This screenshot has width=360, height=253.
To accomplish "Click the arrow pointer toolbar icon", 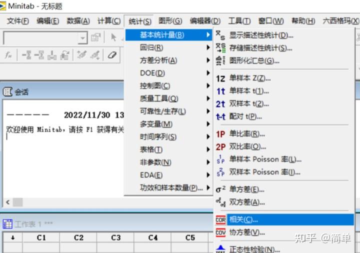I will (113, 37).
